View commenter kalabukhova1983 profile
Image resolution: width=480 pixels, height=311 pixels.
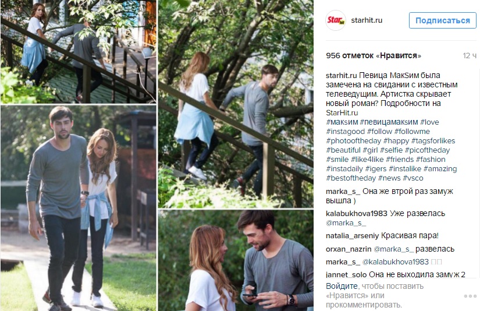tap(357, 214)
